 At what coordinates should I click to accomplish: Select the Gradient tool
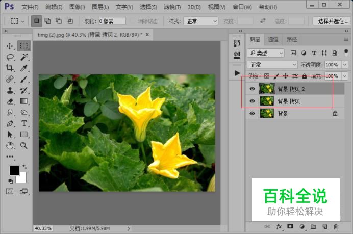click(x=24, y=101)
